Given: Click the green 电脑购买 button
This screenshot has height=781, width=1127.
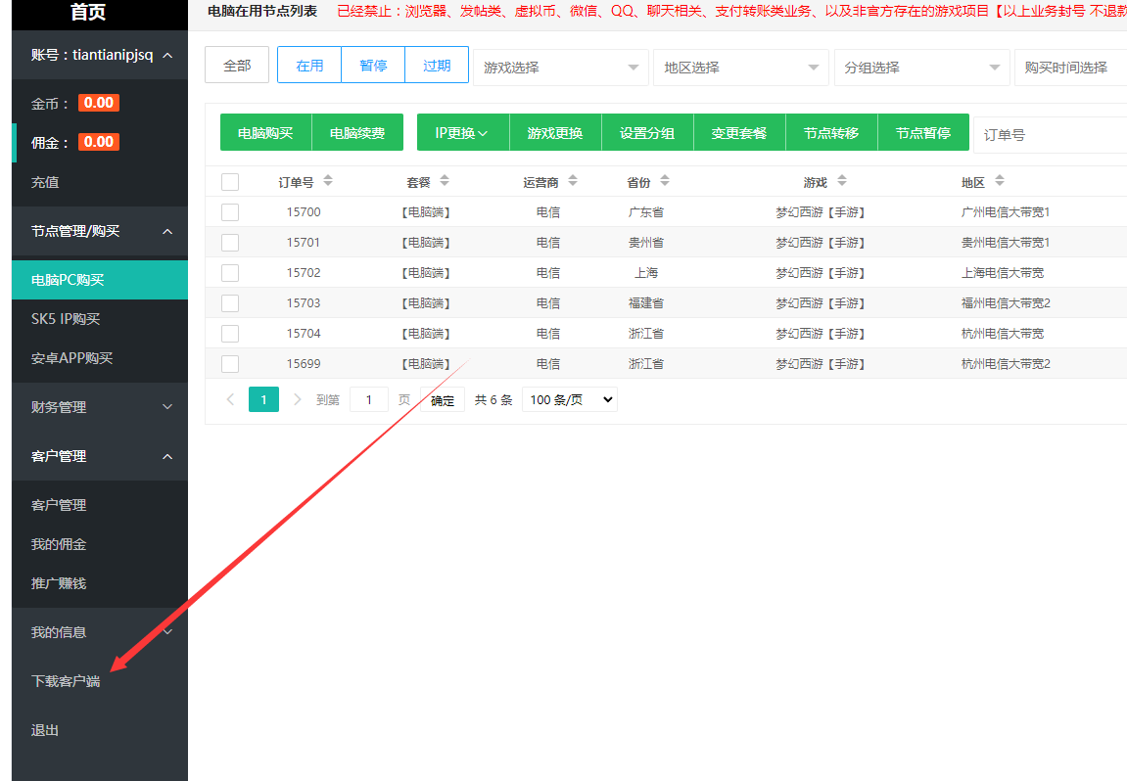Looking at the screenshot, I should (265, 133).
